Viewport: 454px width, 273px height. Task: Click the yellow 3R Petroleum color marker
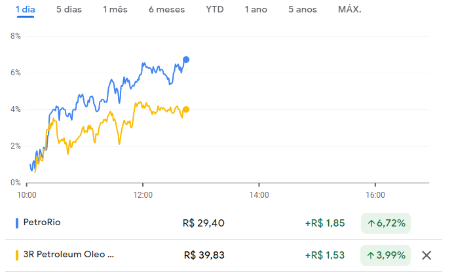(17, 255)
